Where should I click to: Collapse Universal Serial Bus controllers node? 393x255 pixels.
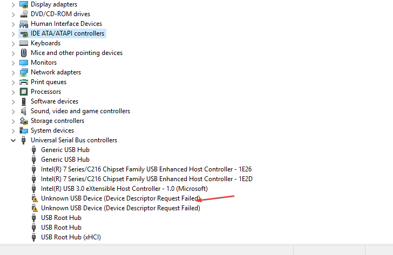[13, 140]
